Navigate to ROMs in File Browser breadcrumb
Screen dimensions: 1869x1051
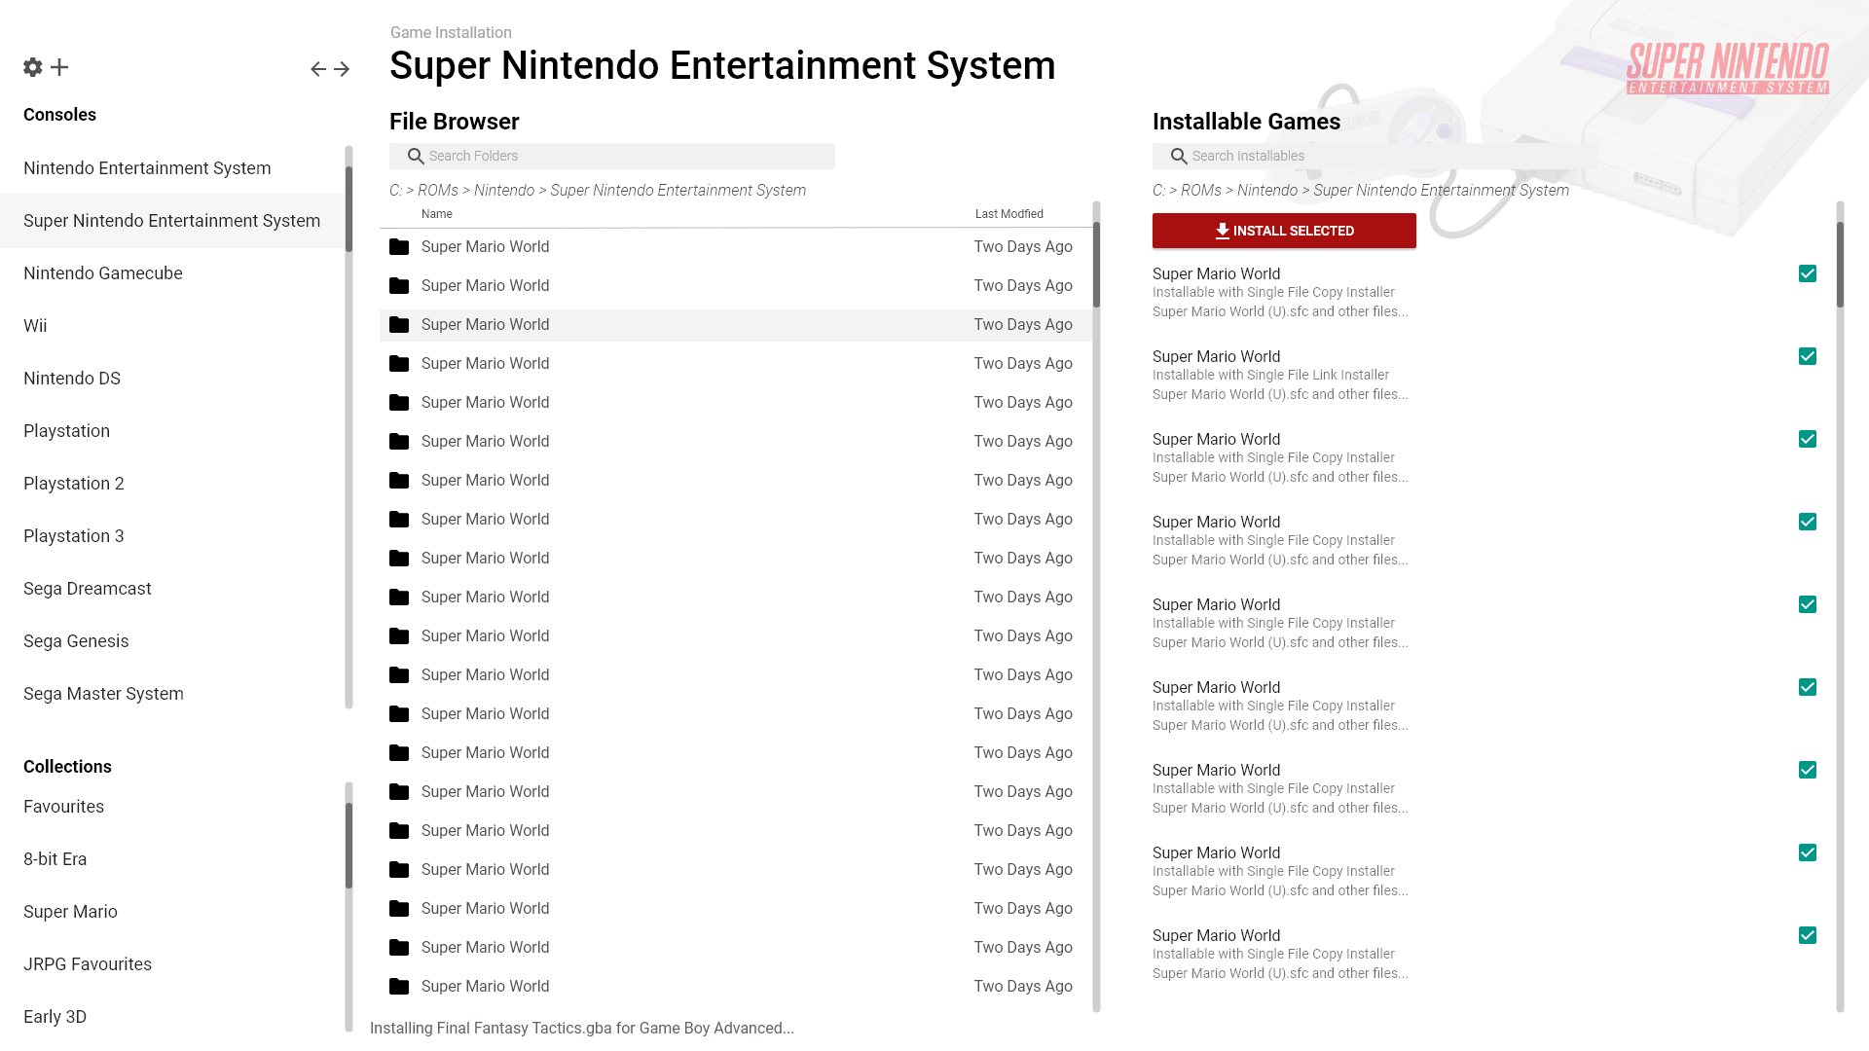tap(437, 191)
